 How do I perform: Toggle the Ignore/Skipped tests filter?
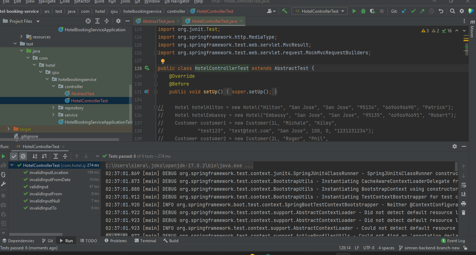pyautogui.click(x=23, y=156)
